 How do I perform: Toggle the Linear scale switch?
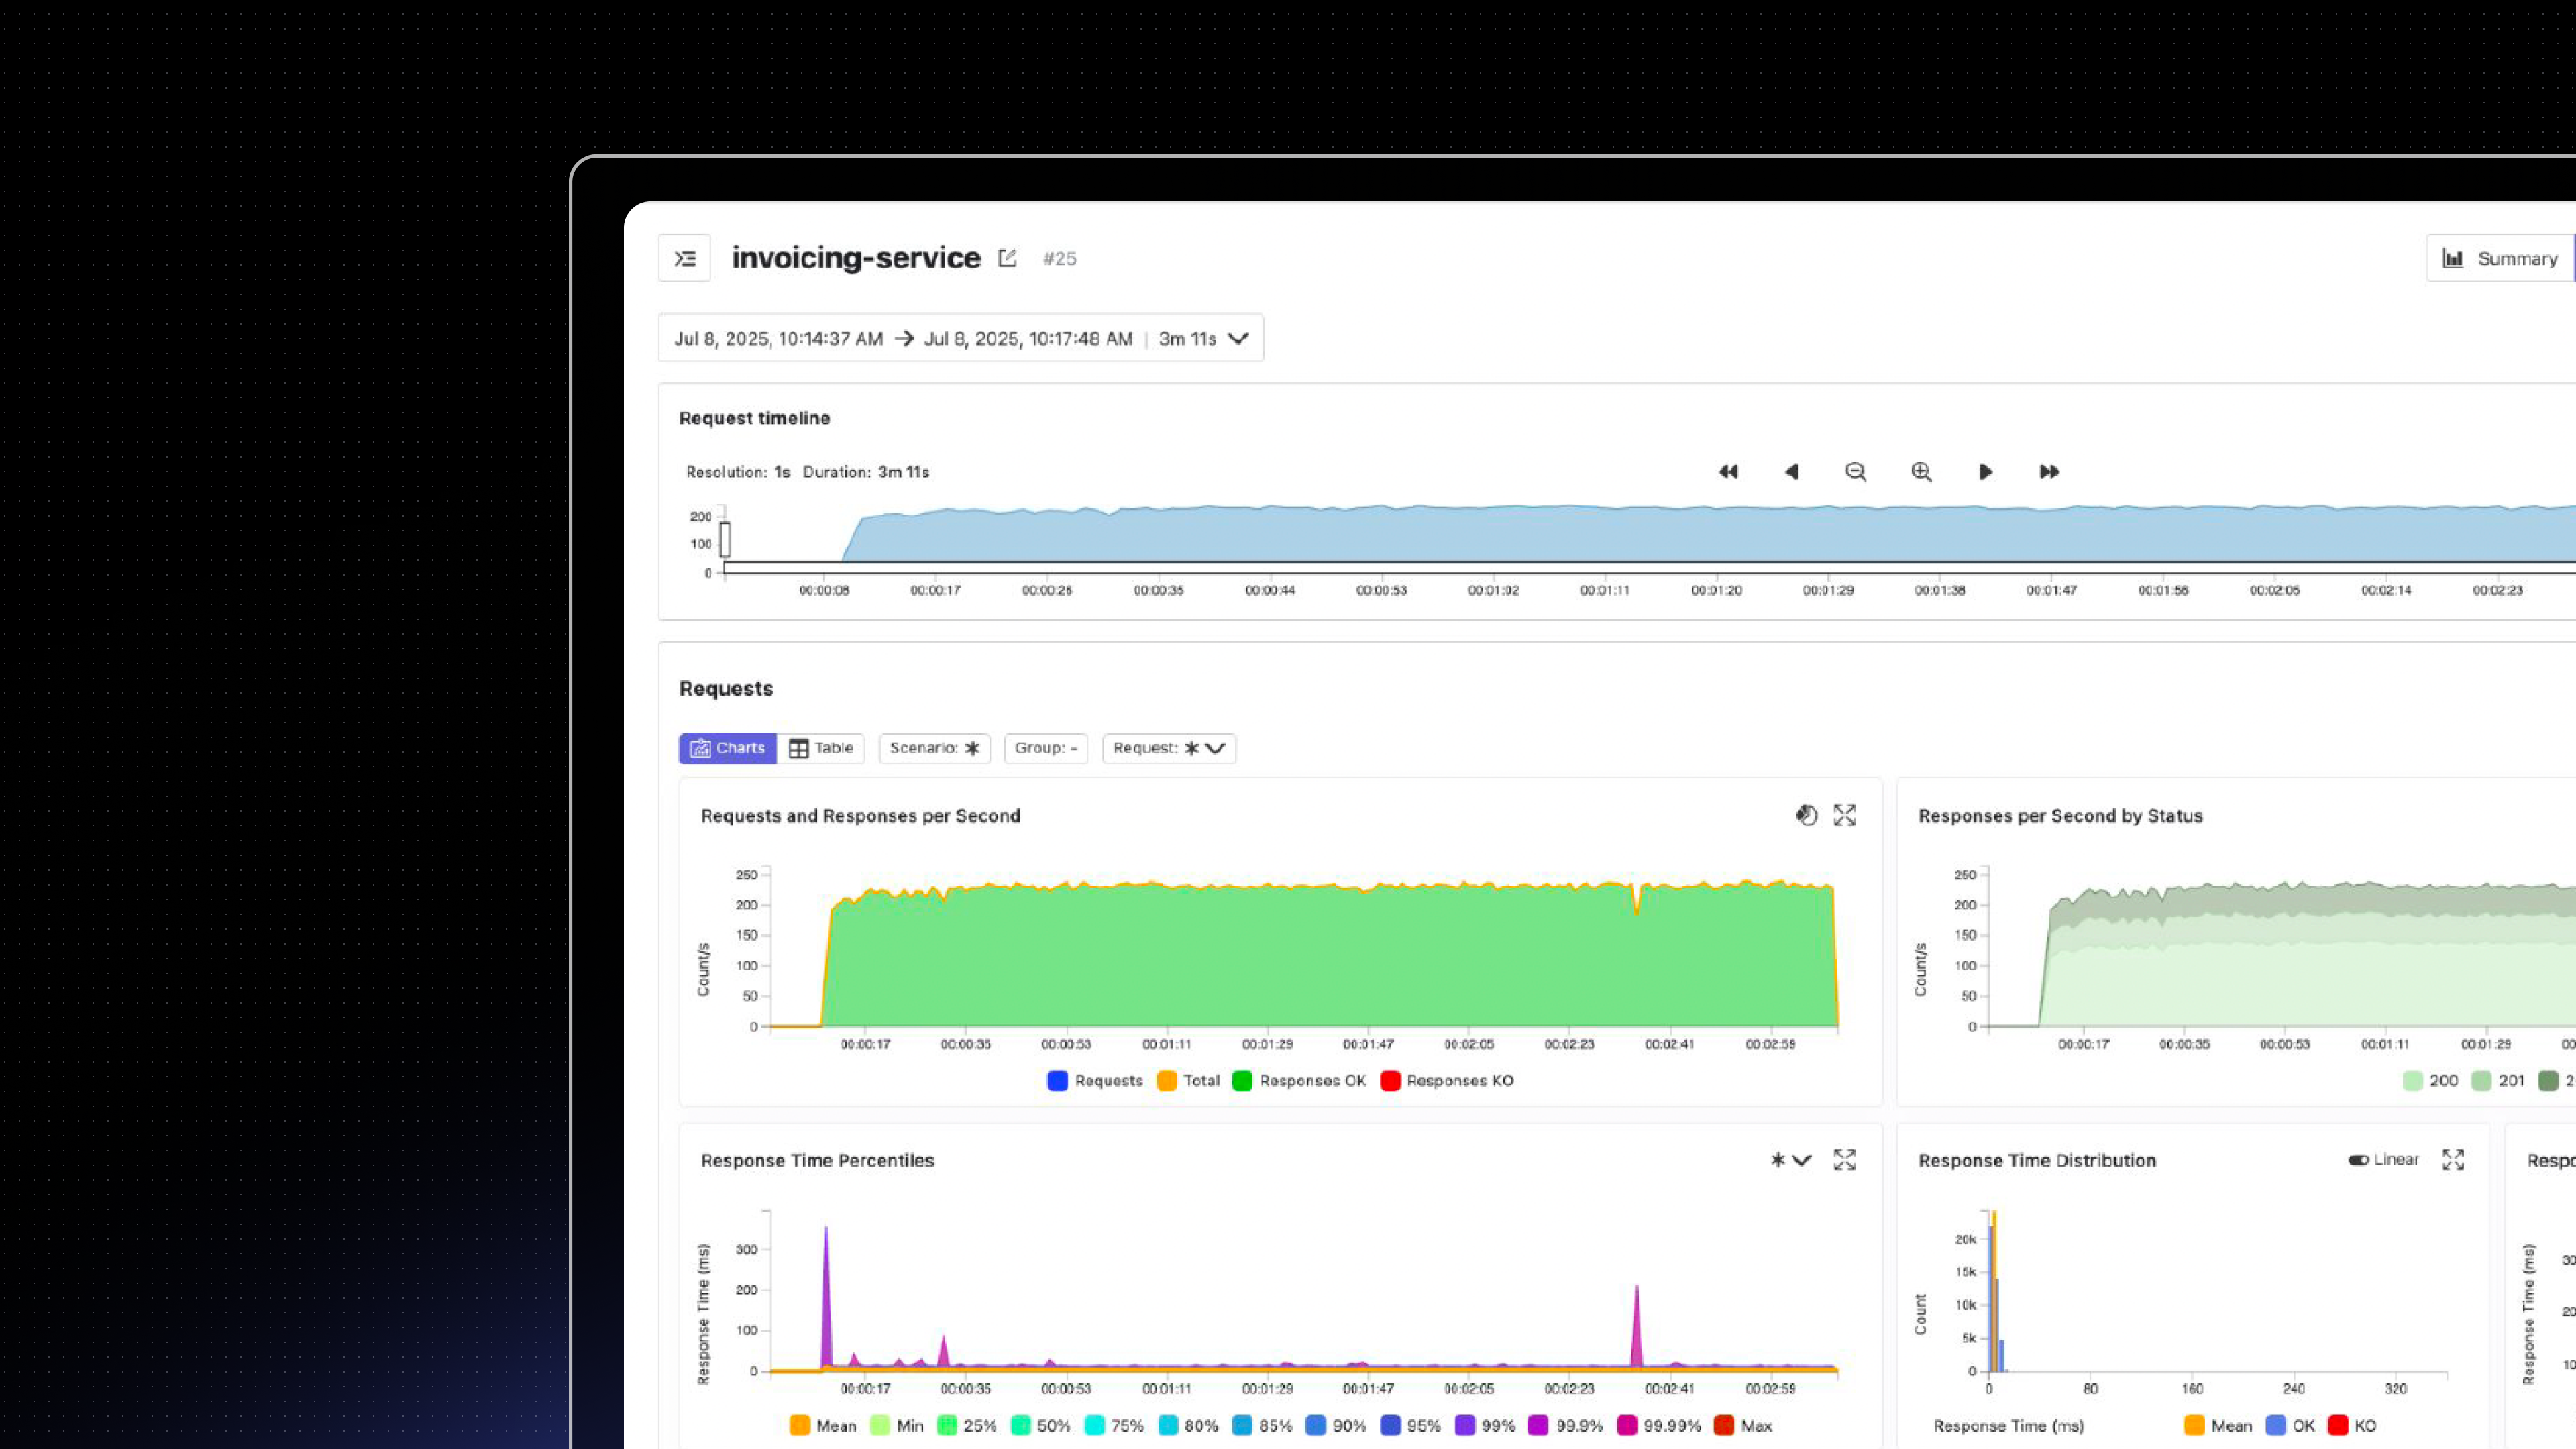pyautogui.click(x=2358, y=1159)
